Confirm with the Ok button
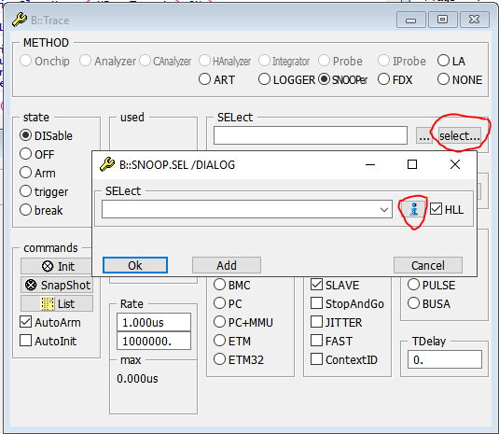The width and height of the screenshot is (499, 434). [x=135, y=265]
